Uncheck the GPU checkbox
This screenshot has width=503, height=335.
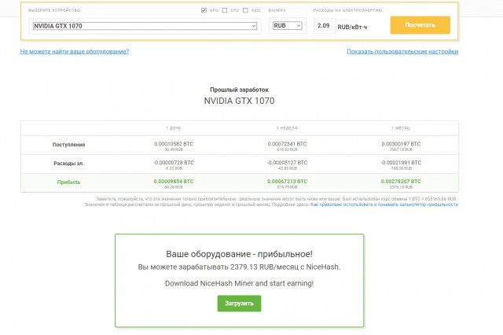click(204, 10)
